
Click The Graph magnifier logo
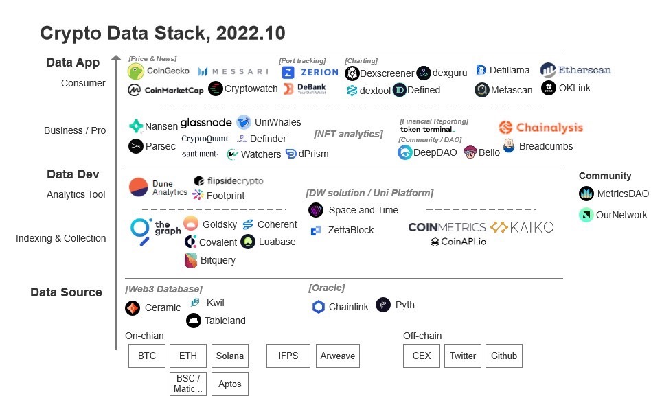click(x=141, y=231)
